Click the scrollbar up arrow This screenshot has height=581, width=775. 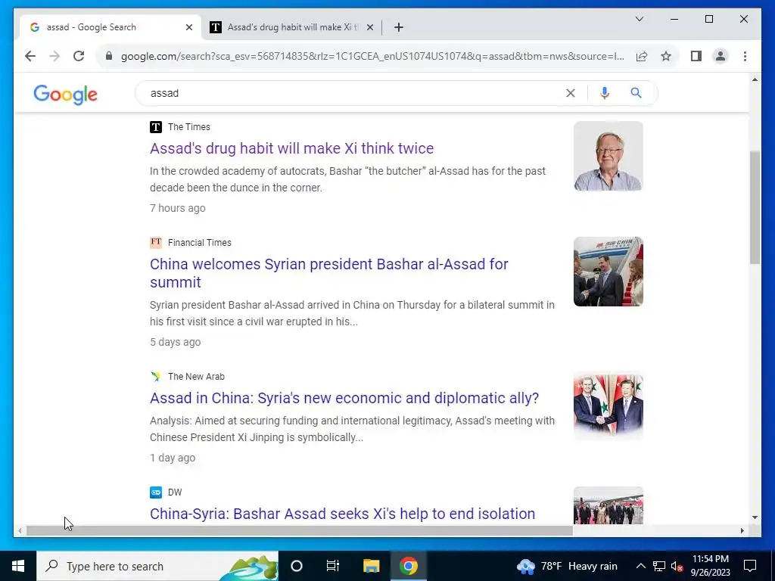[755, 79]
